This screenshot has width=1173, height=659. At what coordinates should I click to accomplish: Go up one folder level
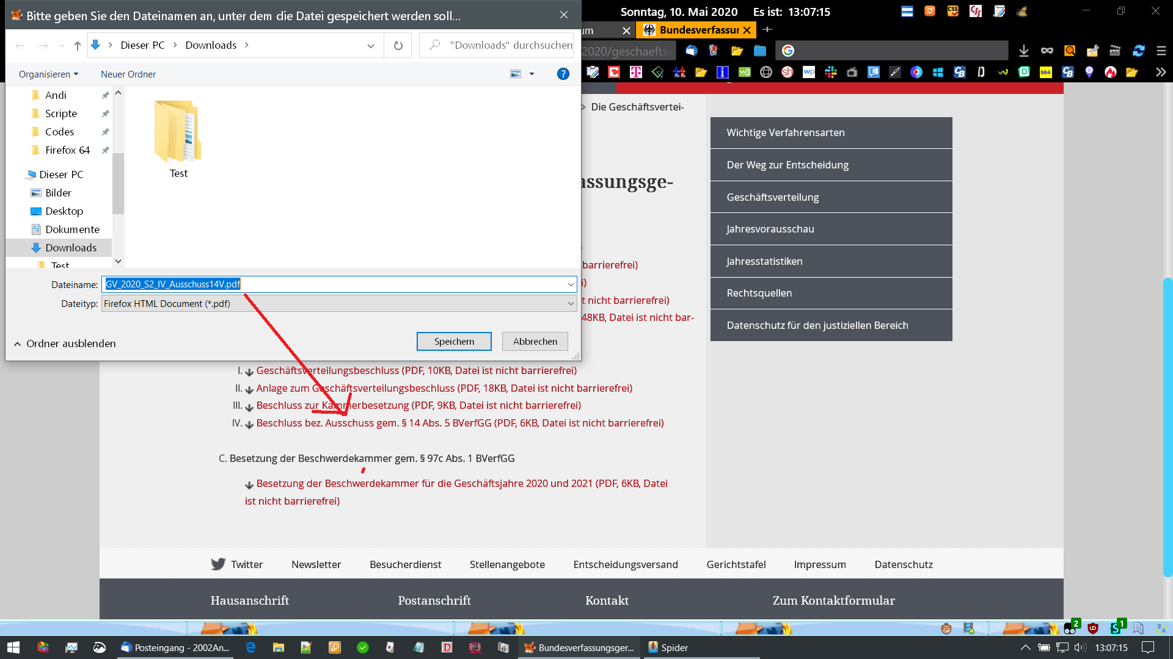tap(78, 46)
